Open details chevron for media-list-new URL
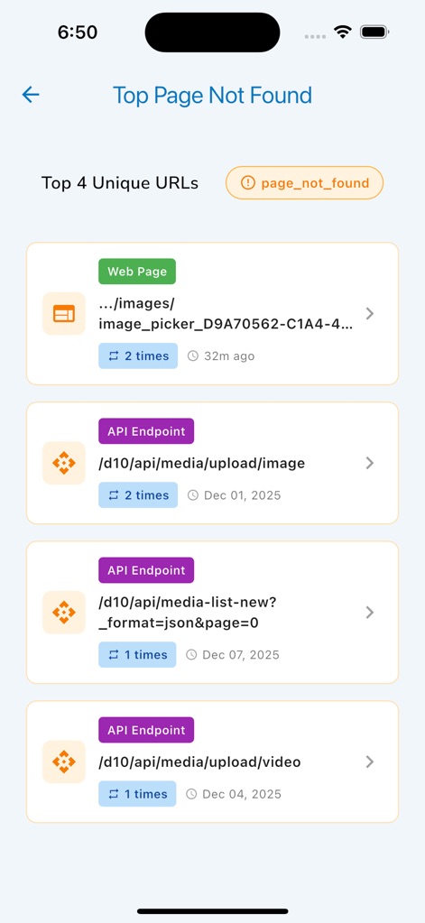This screenshot has height=923, width=425. coord(370,613)
